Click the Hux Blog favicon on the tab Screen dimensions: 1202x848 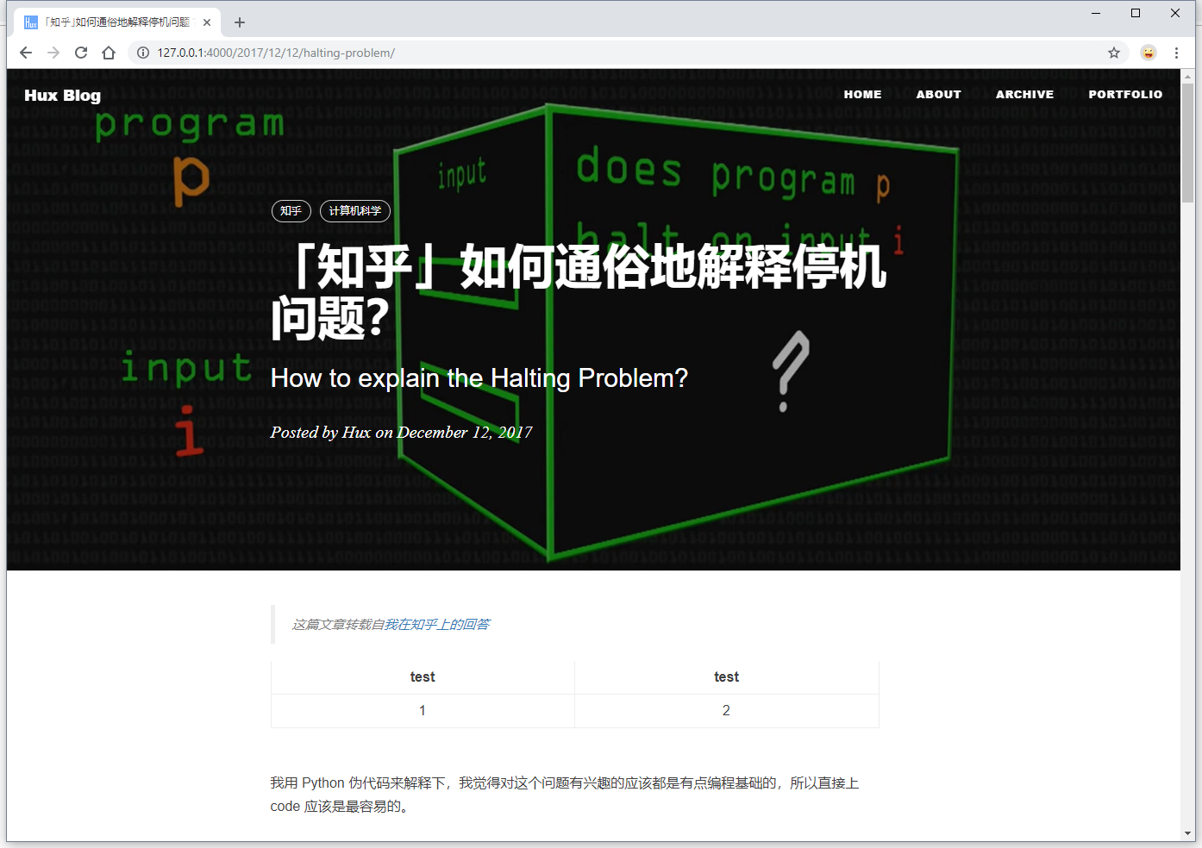[x=30, y=22]
